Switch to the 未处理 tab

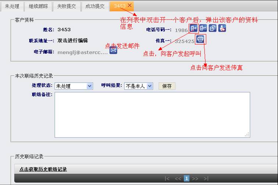(12, 6)
